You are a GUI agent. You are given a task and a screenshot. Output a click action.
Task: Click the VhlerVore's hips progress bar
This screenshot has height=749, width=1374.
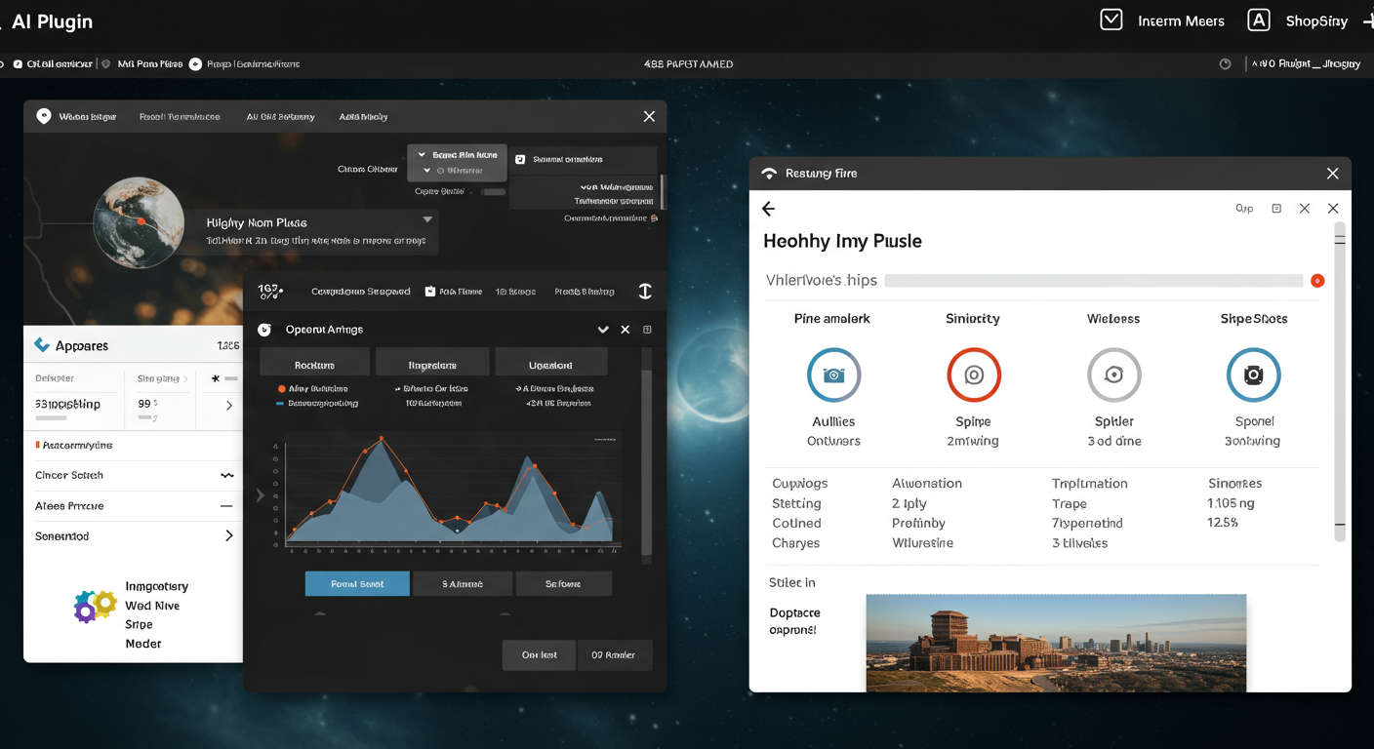click(x=1093, y=280)
